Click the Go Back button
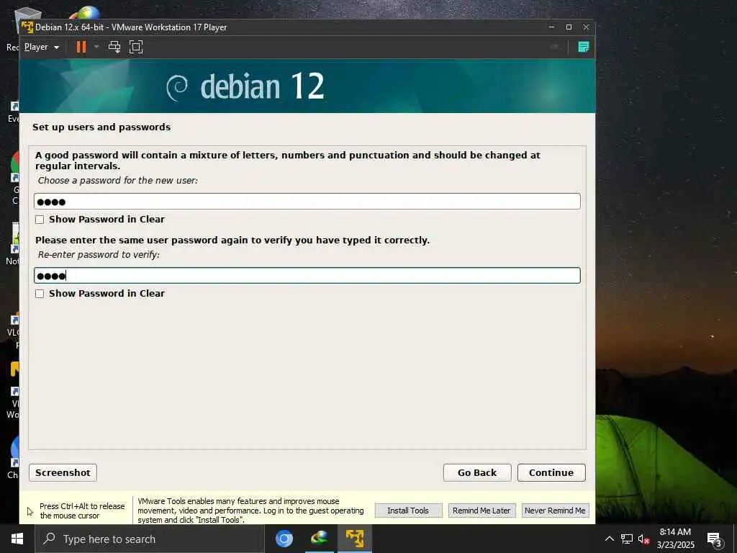Image resolution: width=737 pixels, height=553 pixels. tap(477, 472)
